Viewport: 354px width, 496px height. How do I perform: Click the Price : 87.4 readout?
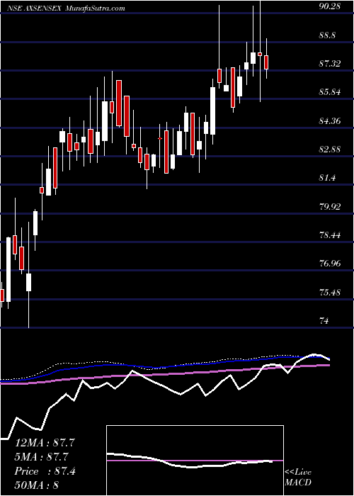45,471
